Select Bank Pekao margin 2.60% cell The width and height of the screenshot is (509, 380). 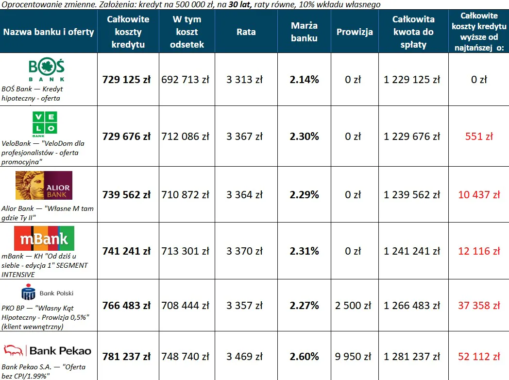[304, 357]
